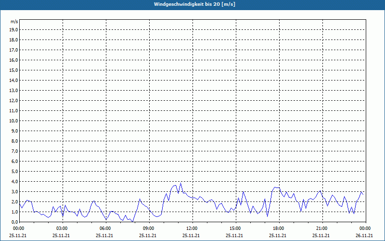Viewport: 385px width, 241px height.
Task: Click the "9,0" y-axis label
Action: 14,131
